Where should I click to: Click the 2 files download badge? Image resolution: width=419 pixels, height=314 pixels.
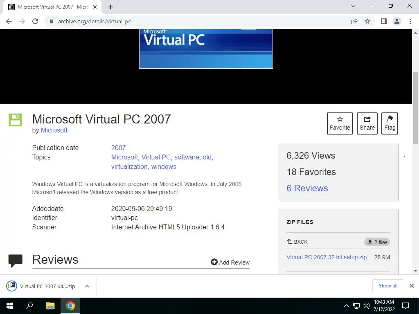[x=377, y=242]
